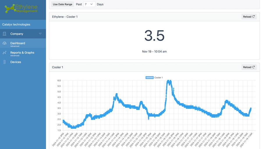Click the Dashboard gauge icon
This screenshot has height=149, width=262.
tap(4, 43)
